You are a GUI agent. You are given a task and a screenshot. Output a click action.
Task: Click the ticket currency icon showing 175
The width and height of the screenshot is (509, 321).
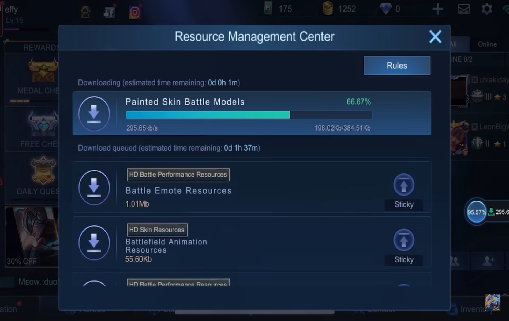point(268,9)
